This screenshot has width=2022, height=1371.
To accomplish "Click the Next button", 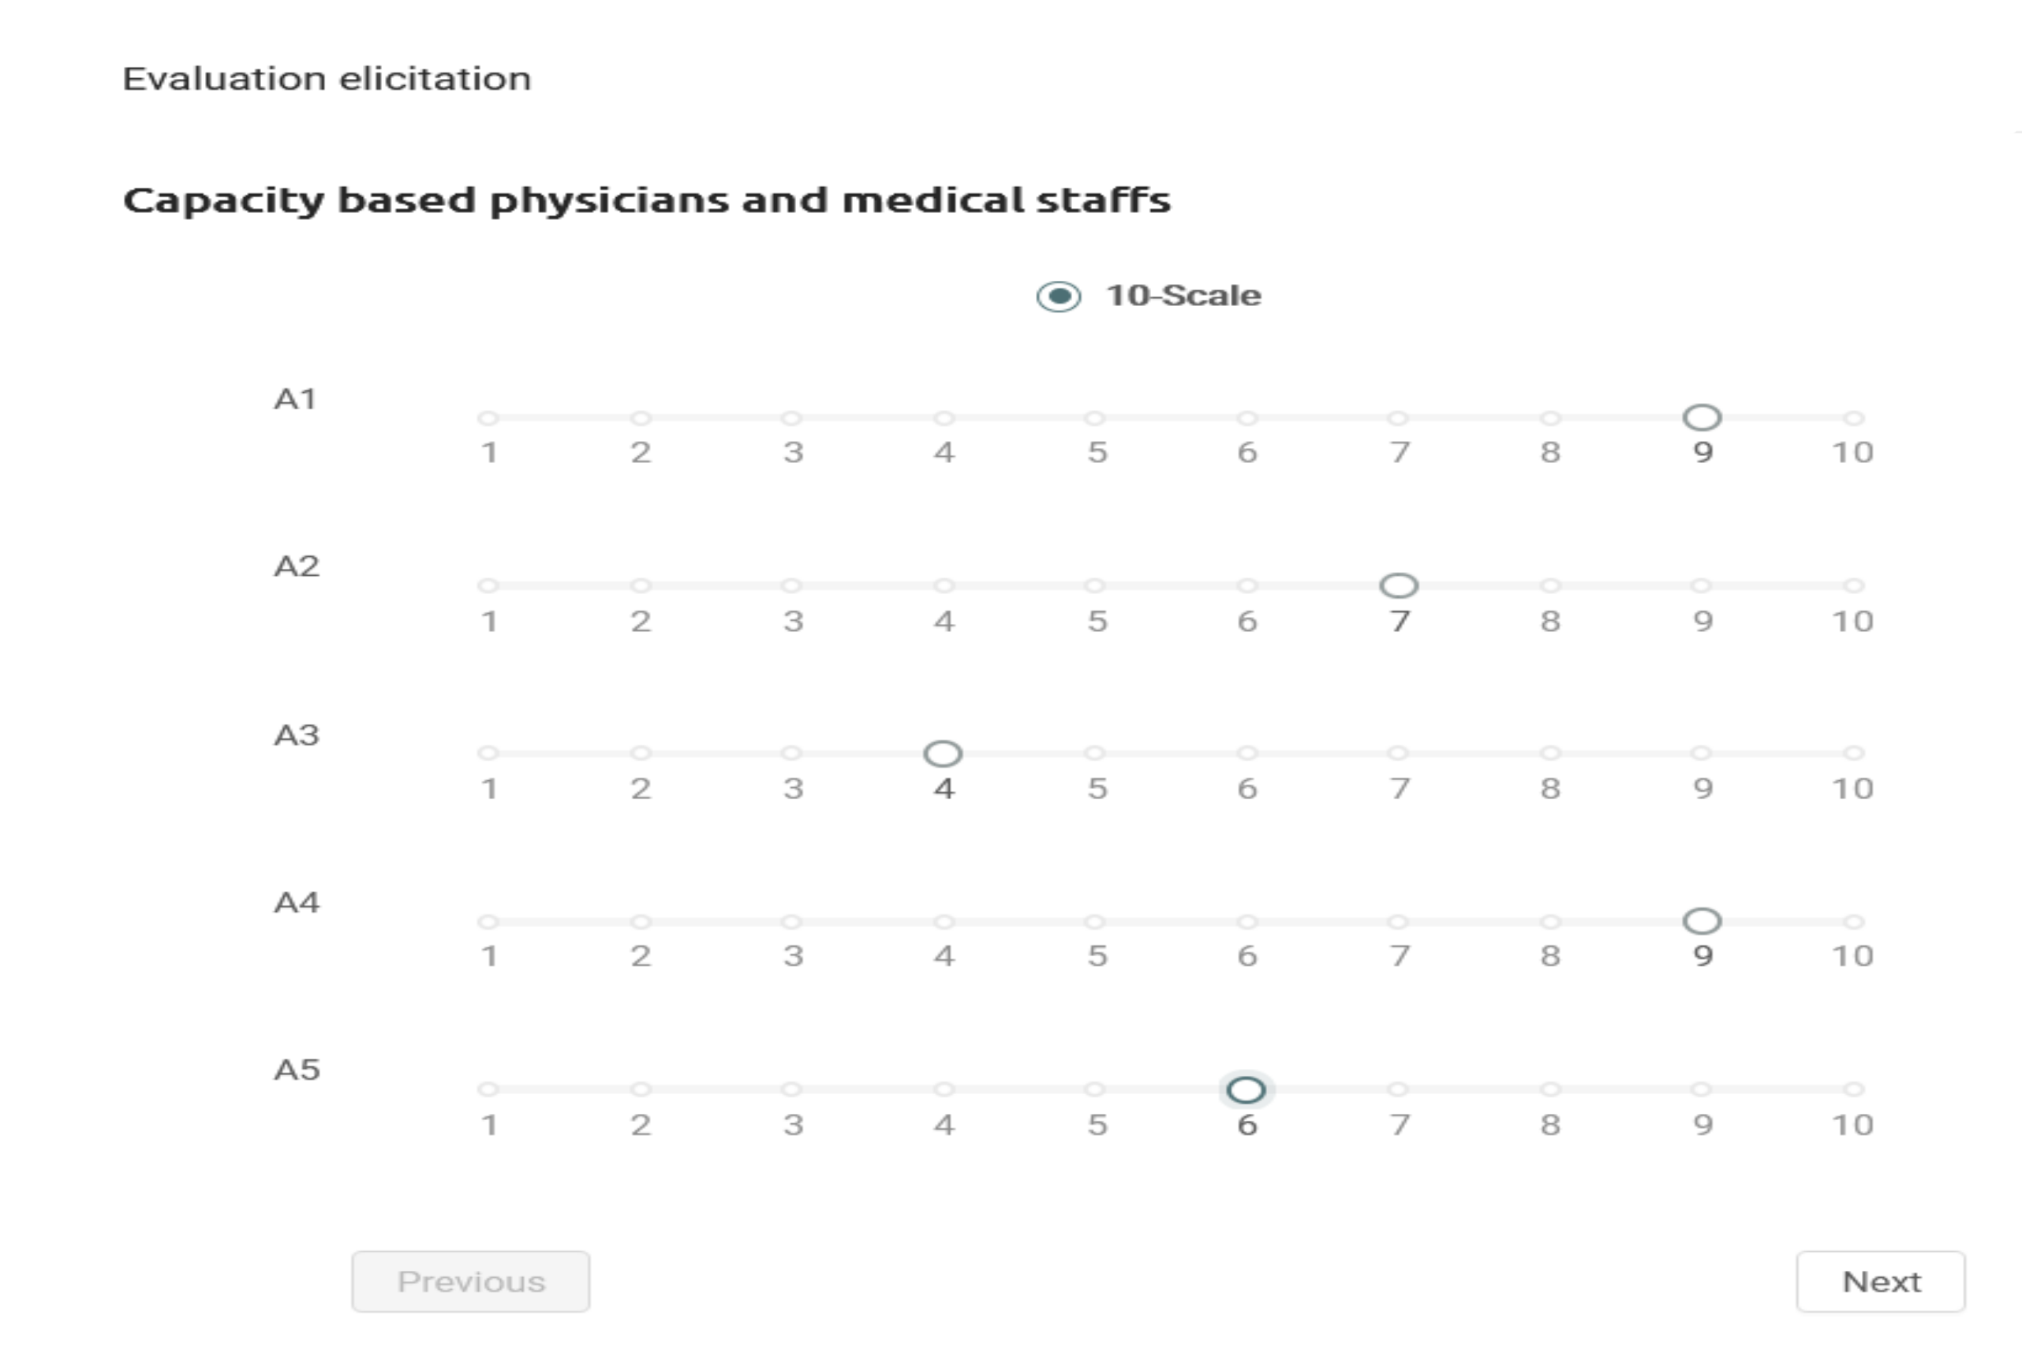I will 1880,1281.
